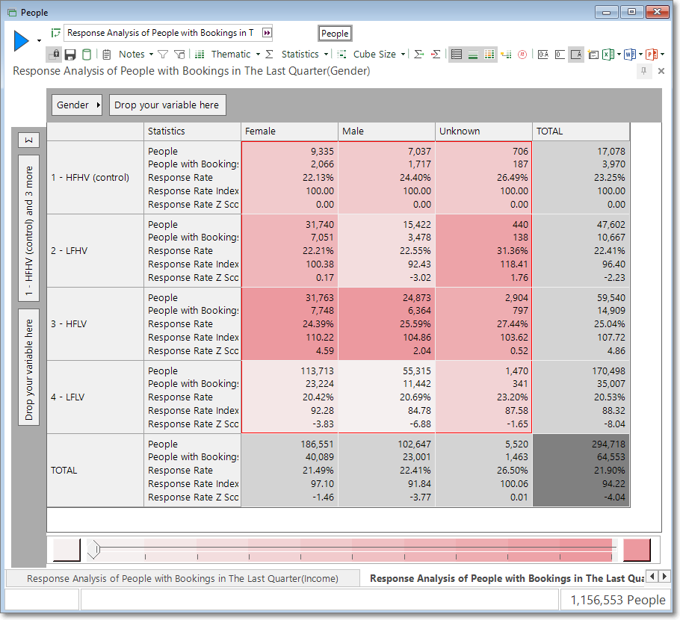Switch to the Income response analysis tab
The height and width of the screenshot is (620, 680).
(x=182, y=578)
